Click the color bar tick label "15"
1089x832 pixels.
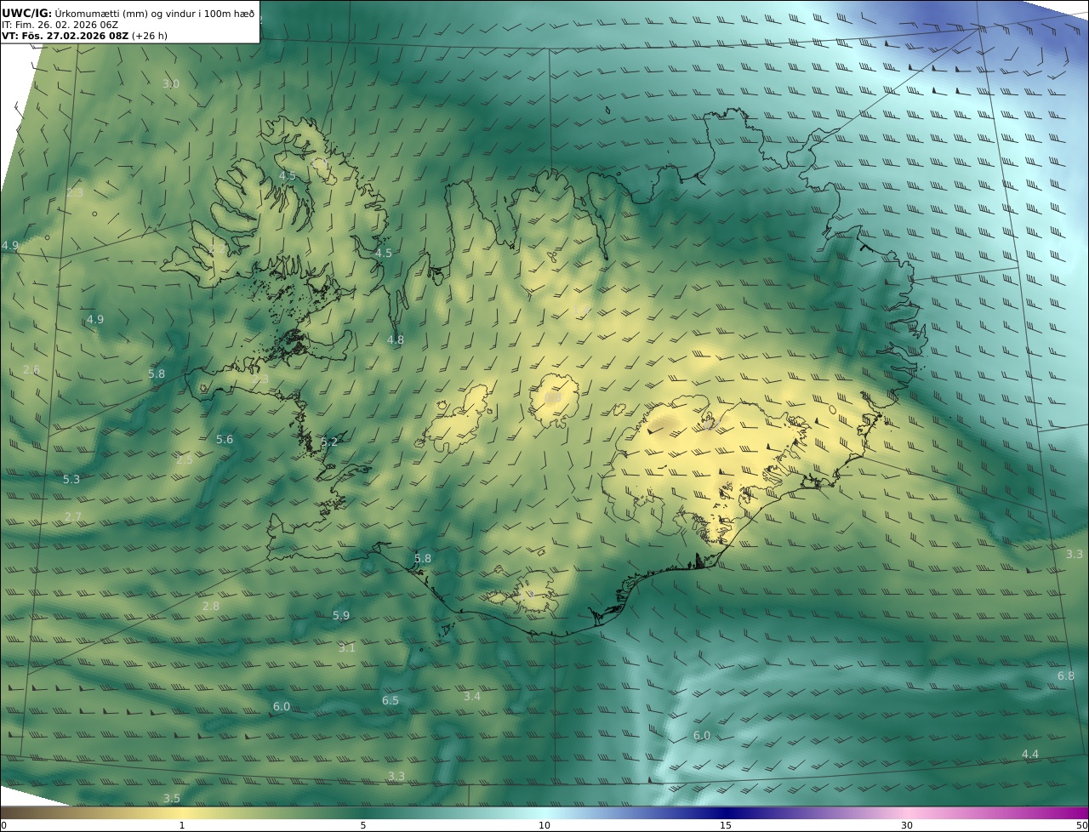(x=726, y=825)
